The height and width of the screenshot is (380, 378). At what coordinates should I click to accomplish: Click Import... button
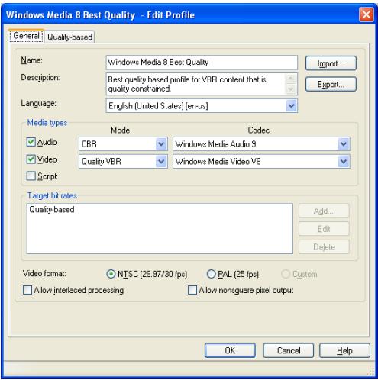(x=331, y=63)
